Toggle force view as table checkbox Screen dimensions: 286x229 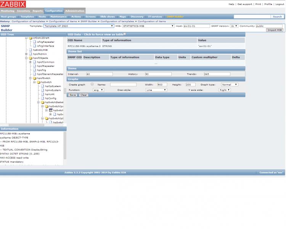[x=125, y=34]
